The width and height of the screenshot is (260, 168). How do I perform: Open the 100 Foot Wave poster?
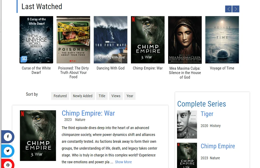click(x=111, y=40)
